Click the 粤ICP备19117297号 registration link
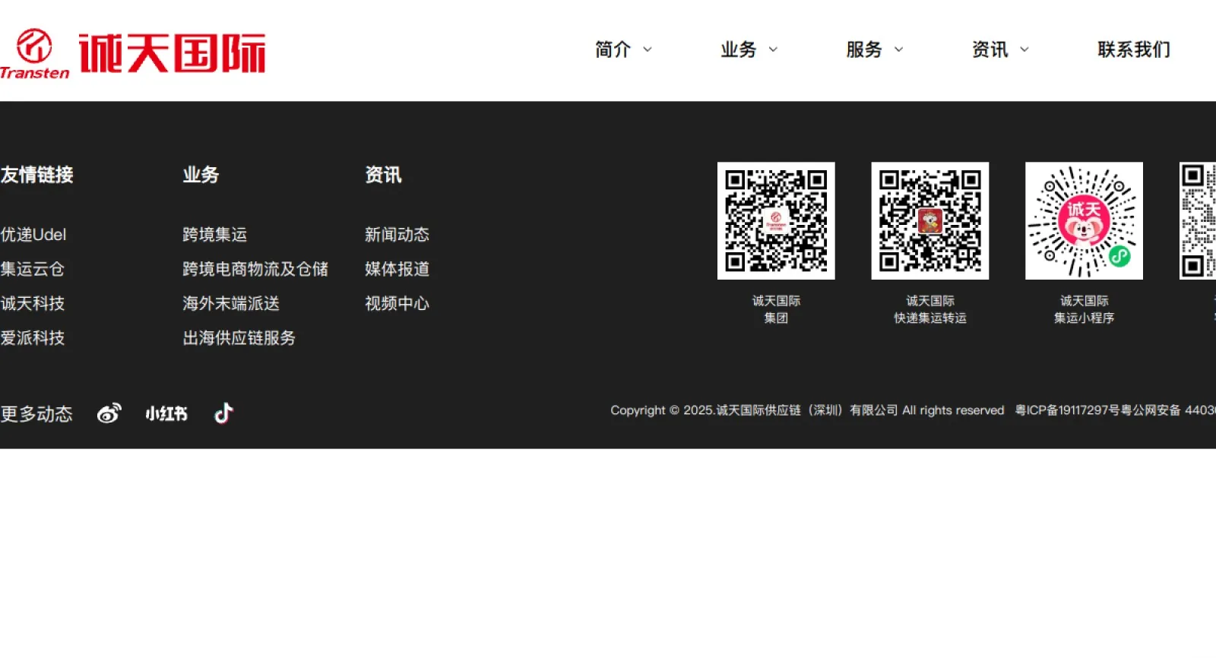1216x658 pixels. point(1067,410)
